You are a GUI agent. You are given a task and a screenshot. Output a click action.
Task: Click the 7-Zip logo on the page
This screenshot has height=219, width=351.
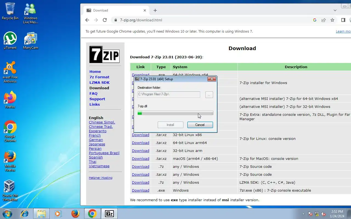104,54
